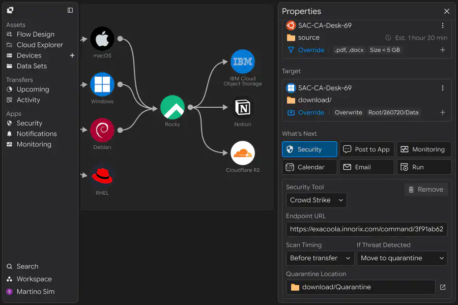Image resolution: width=458 pixels, height=305 pixels.
Task: Click the Overwrite tag
Action: [x=348, y=112]
